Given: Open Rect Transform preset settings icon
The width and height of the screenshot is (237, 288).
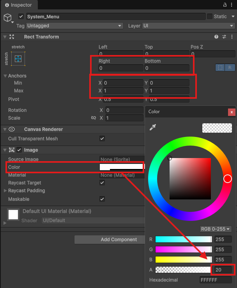Looking at the screenshot, I should (224, 37).
